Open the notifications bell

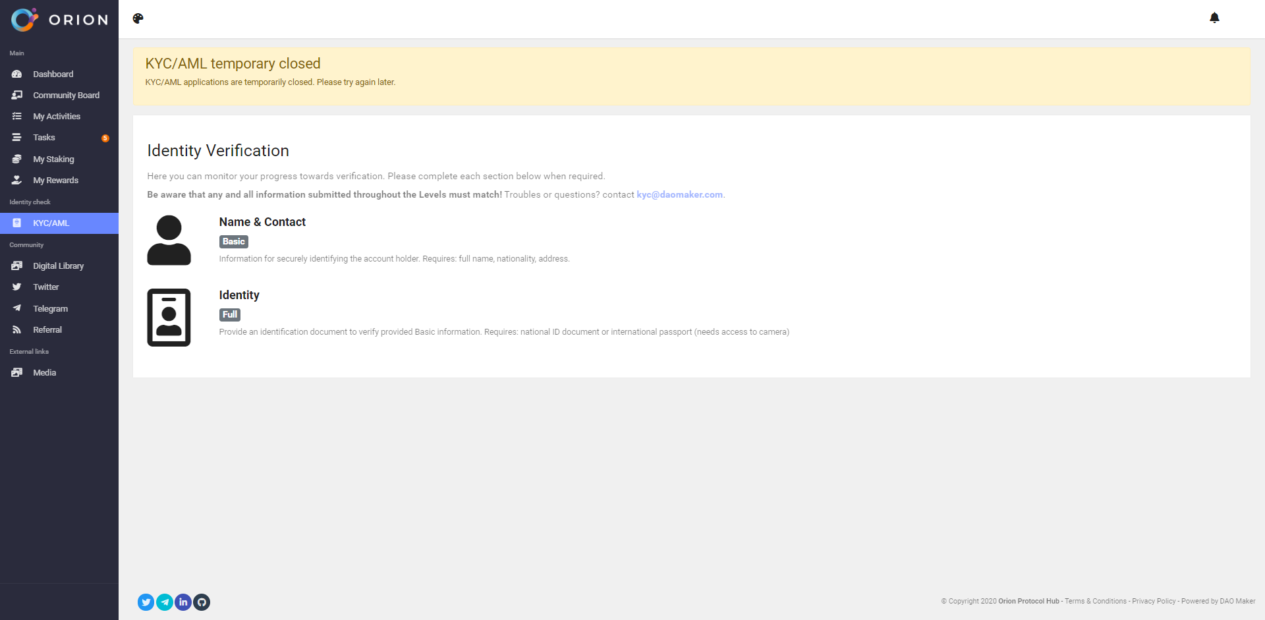coord(1214,18)
